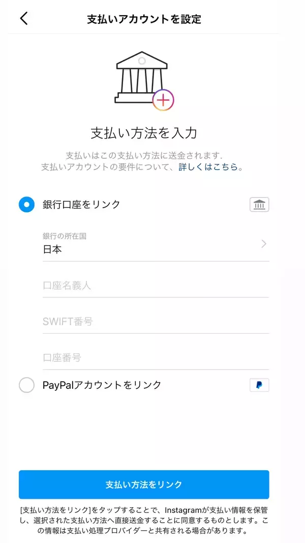Open the 詳しくはこちら link
The width and height of the screenshot is (305, 543).
pos(208,167)
